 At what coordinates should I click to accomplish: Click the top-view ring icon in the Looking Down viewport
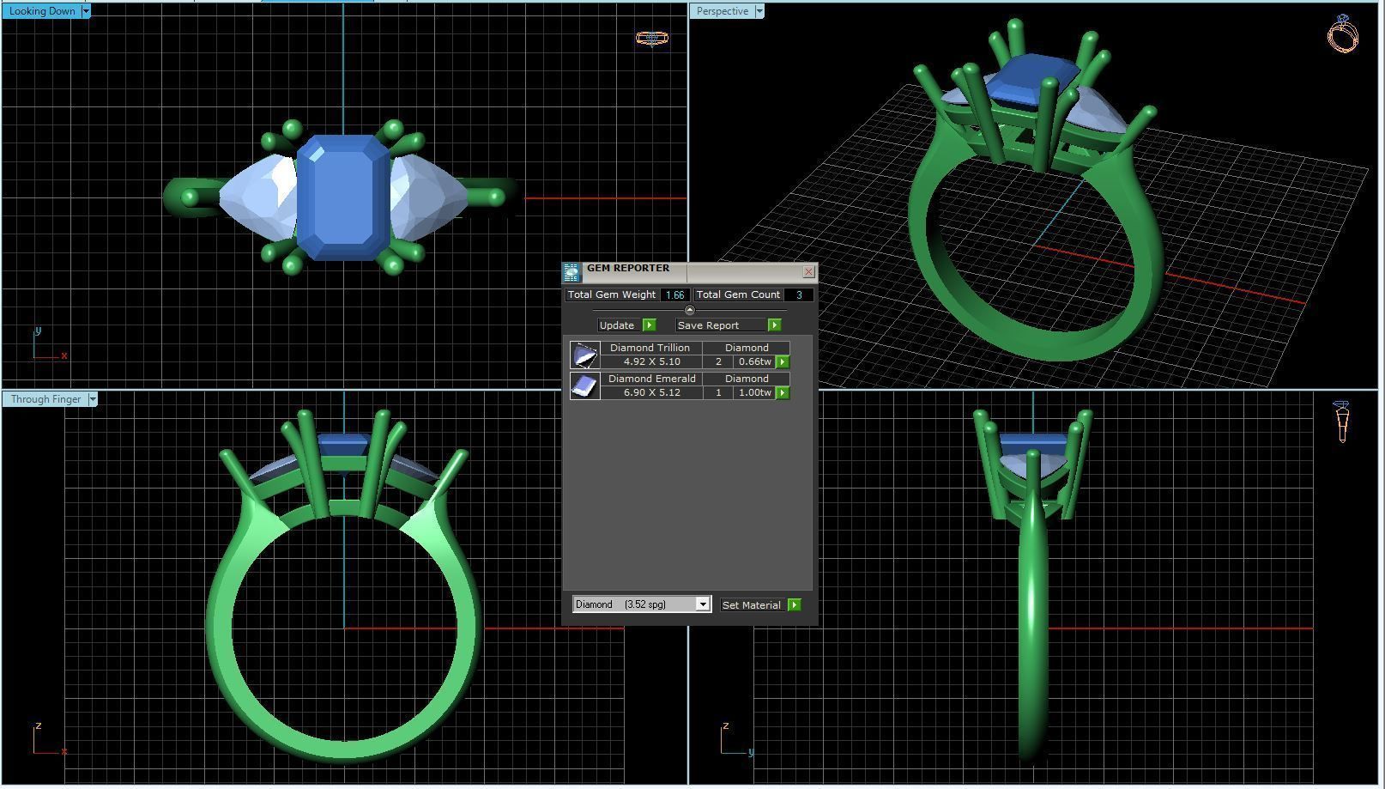652,38
